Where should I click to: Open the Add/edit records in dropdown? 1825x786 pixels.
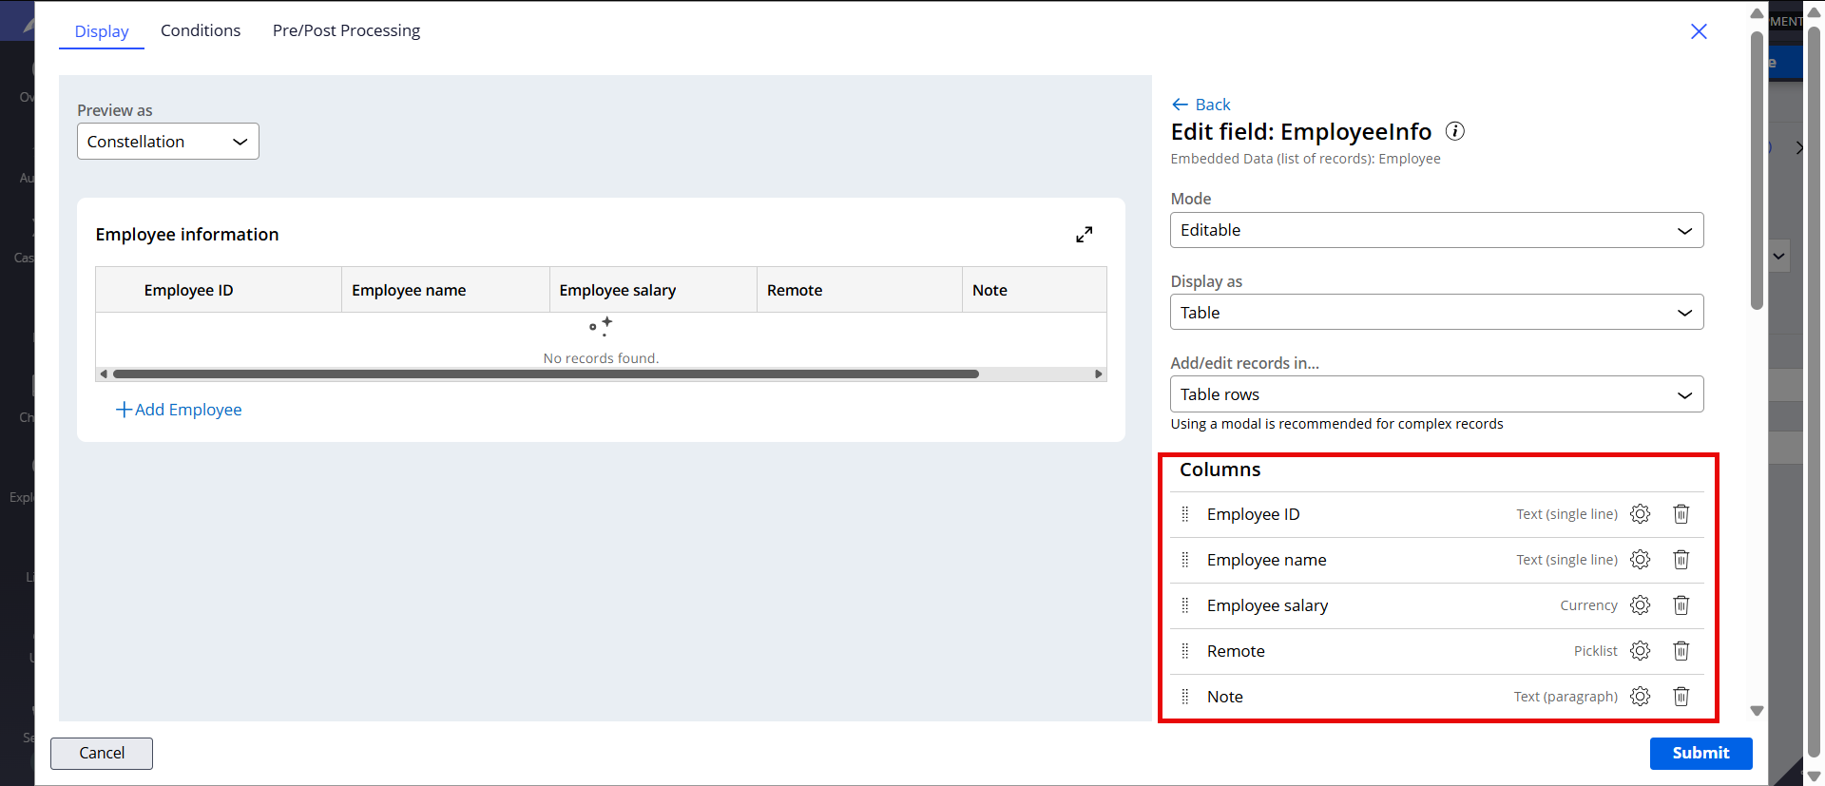[x=1436, y=394]
